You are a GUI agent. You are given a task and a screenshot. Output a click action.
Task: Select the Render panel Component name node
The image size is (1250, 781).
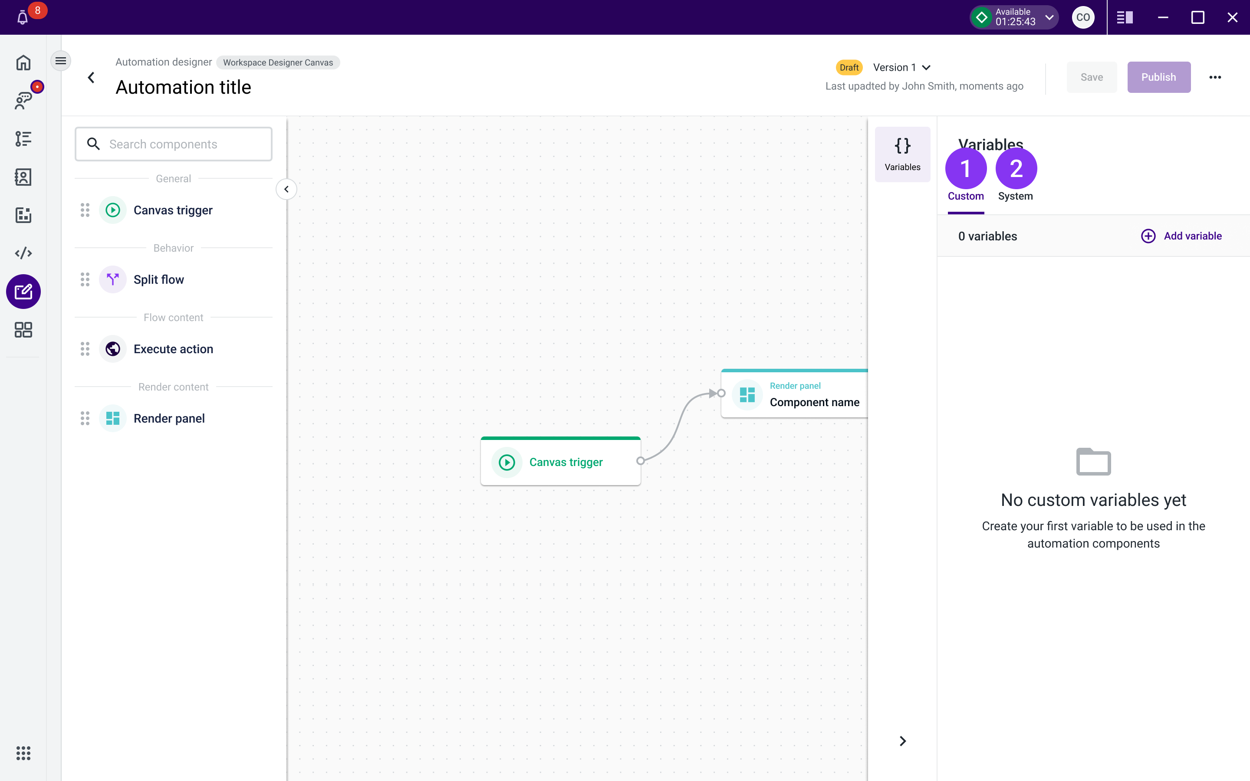pos(794,394)
